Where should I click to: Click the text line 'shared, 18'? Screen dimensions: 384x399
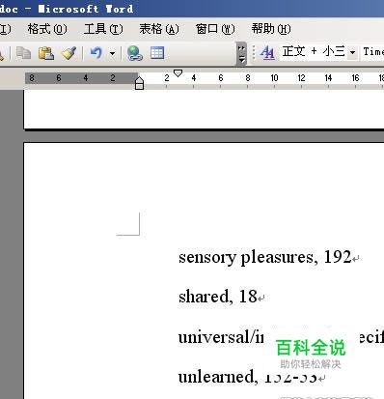pos(218,297)
